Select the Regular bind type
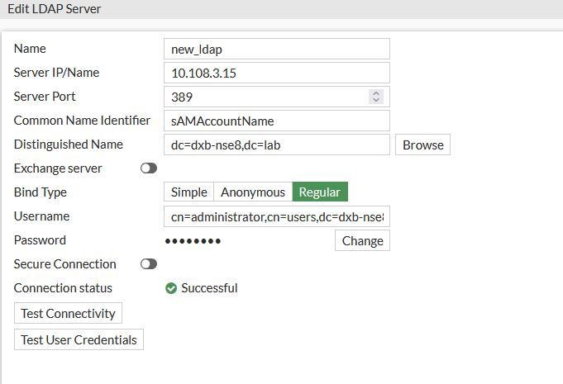This screenshot has width=563, height=384. pos(319,192)
